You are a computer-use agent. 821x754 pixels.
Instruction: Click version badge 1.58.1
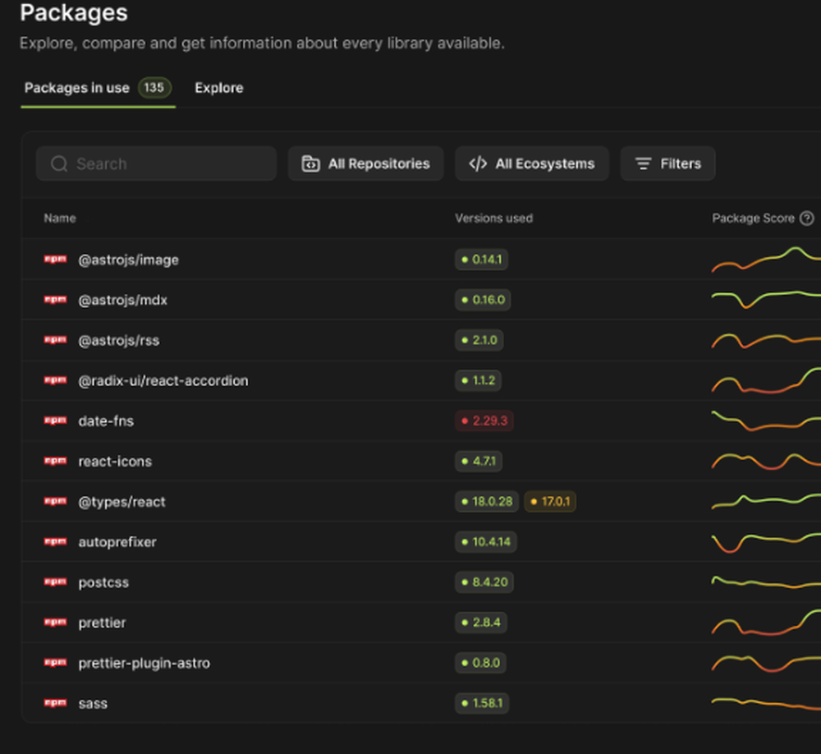coord(482,703)
